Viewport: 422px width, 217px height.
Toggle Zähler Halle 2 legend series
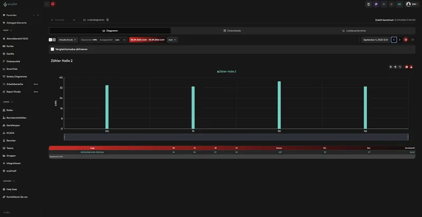[227, 72]
